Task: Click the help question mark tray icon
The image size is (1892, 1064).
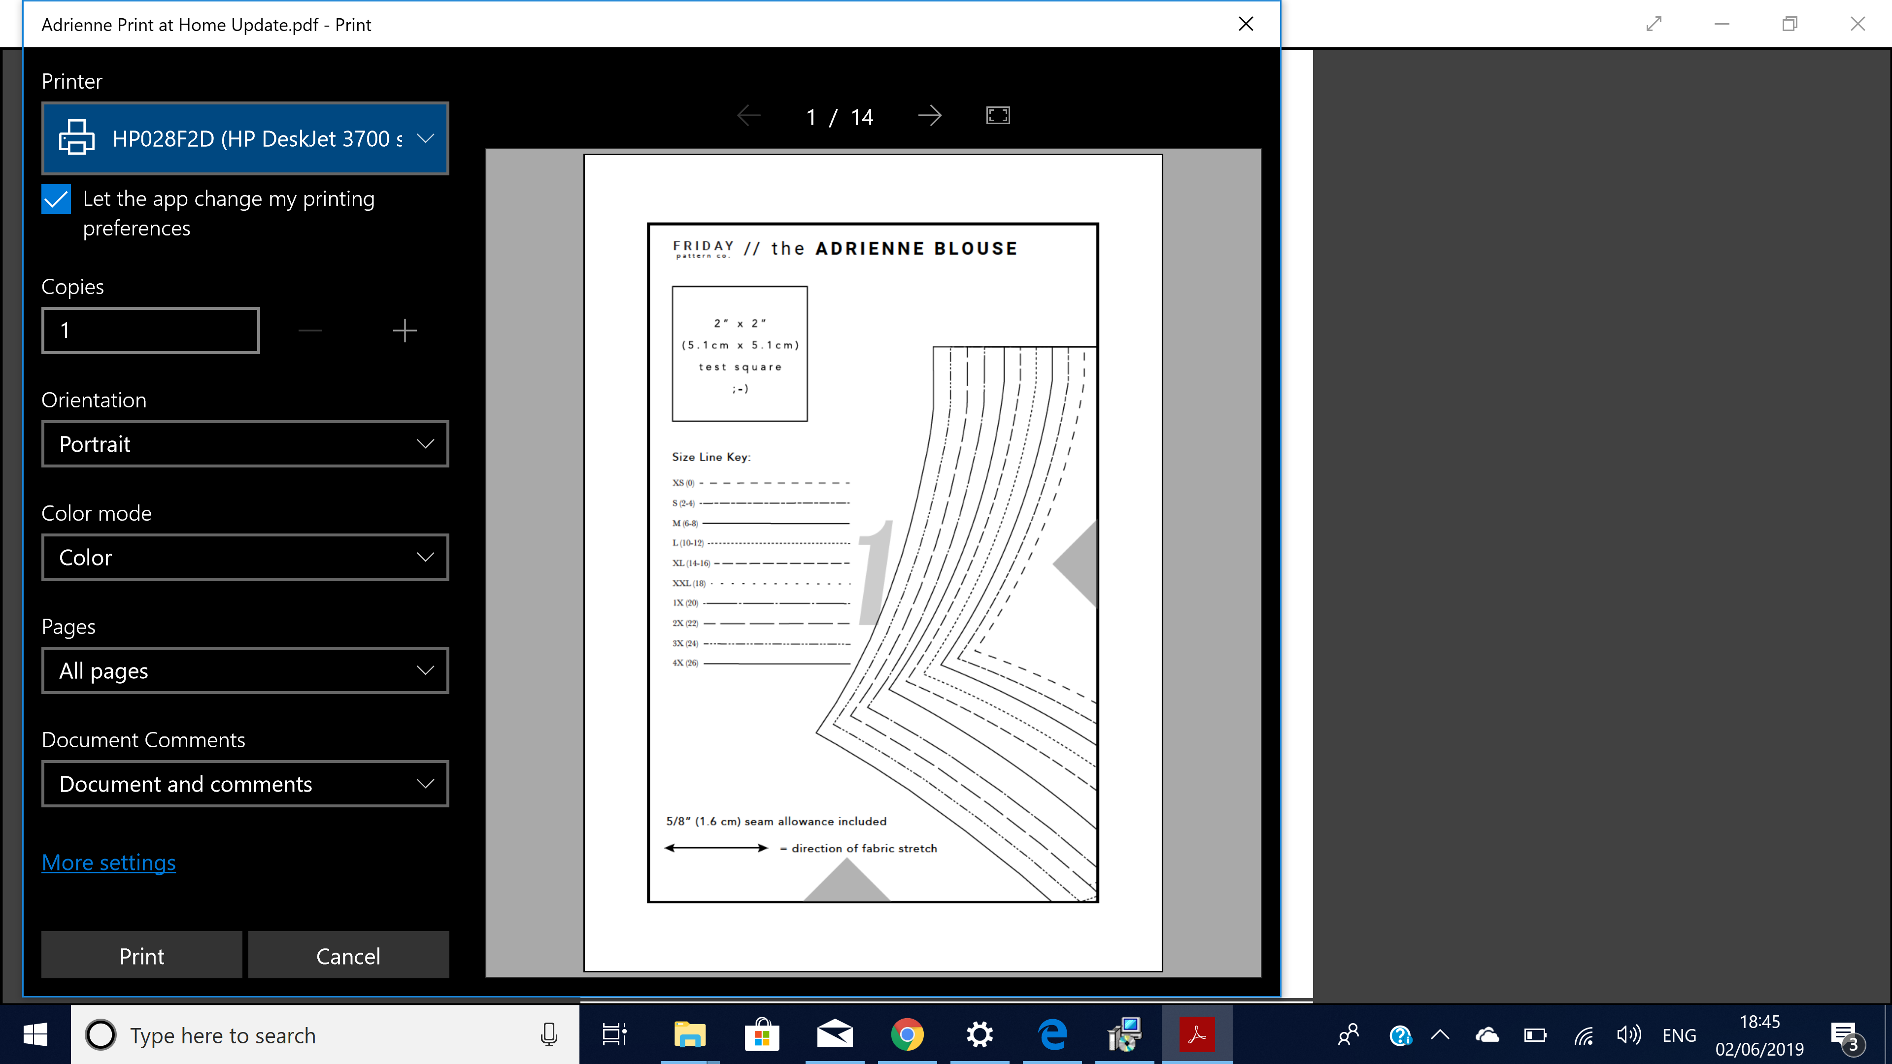Action: pyautogui.click(x=1400, y=1035)
